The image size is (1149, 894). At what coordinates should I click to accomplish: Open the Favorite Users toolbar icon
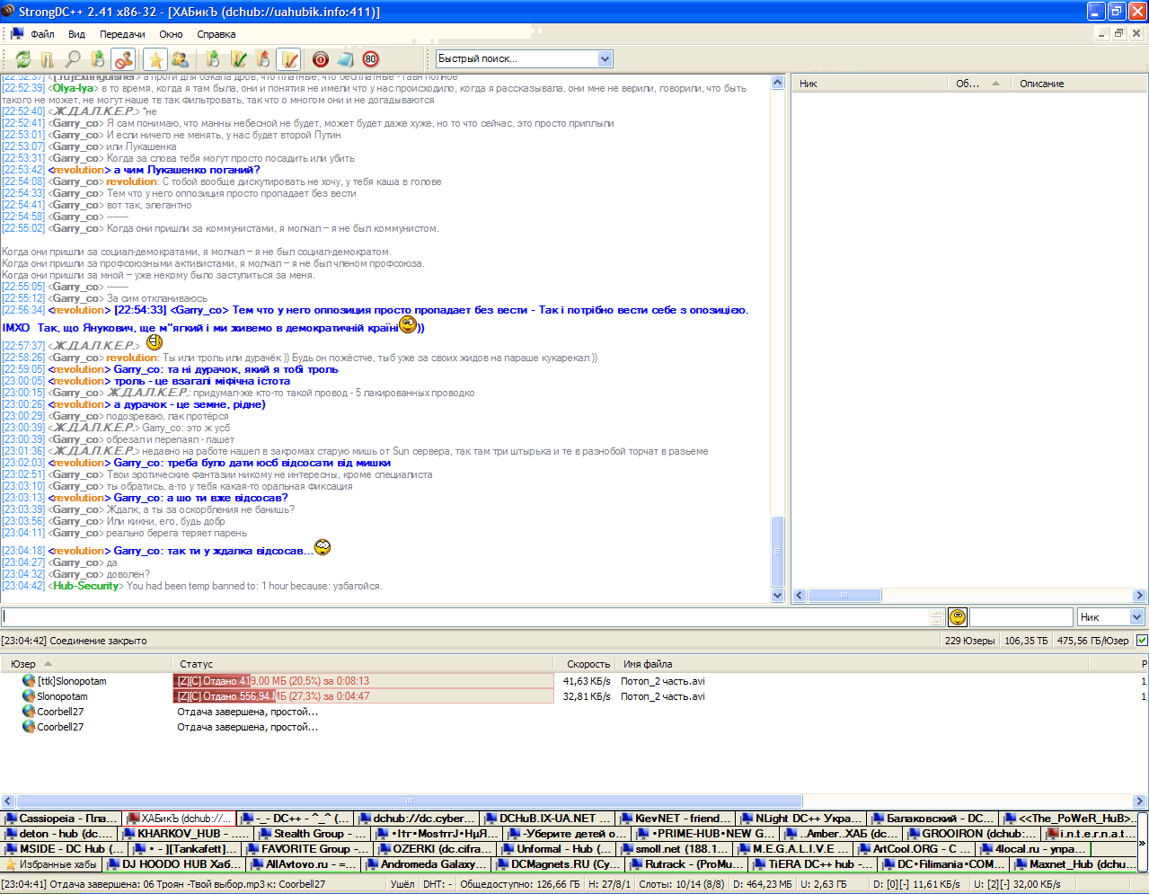pos(181,59)
